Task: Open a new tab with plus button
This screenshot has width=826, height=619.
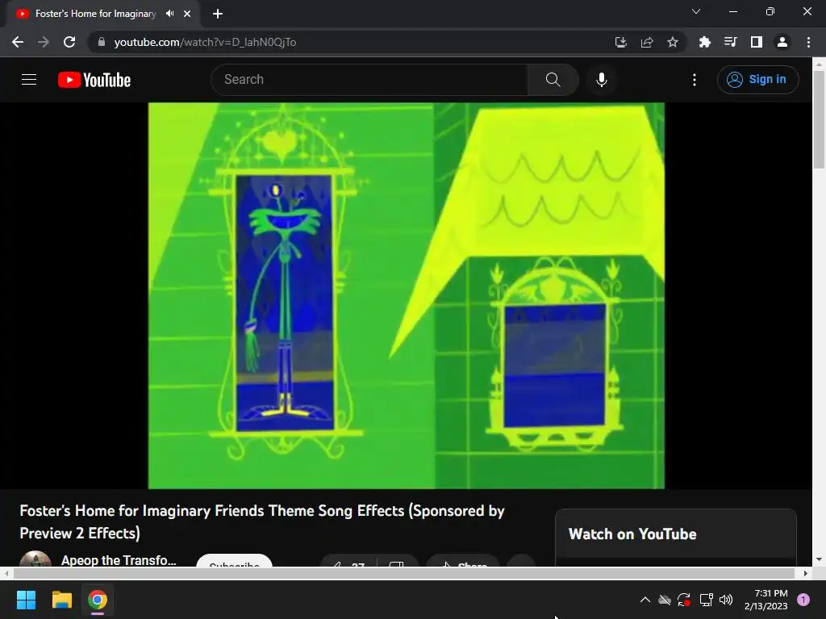Action: 218,14
